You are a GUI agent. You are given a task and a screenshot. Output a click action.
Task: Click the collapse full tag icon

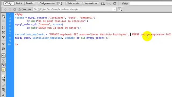click(3, 28)
